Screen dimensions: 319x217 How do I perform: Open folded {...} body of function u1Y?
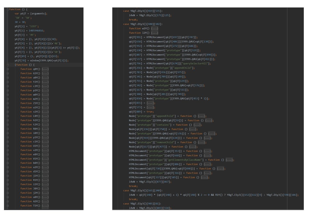(45, 108)
